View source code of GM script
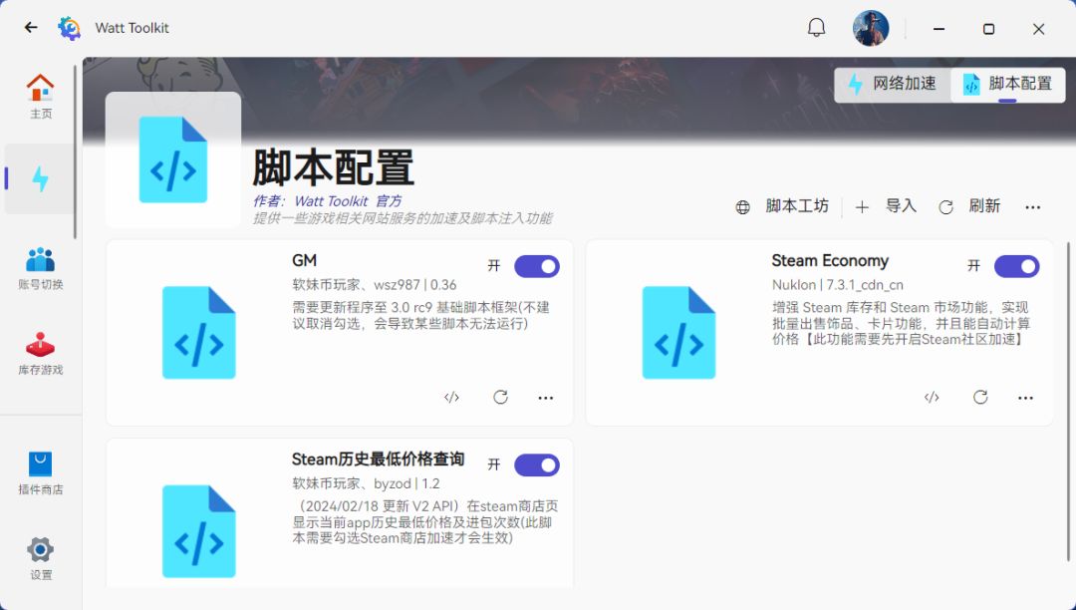Image resolution: width=1076 pixels, height=610 pixels. click(x=451, y=398)
